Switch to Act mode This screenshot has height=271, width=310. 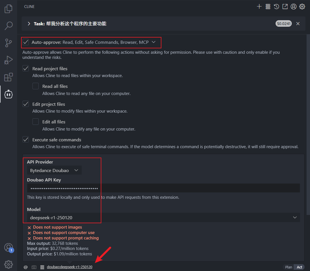click(299, 267)
